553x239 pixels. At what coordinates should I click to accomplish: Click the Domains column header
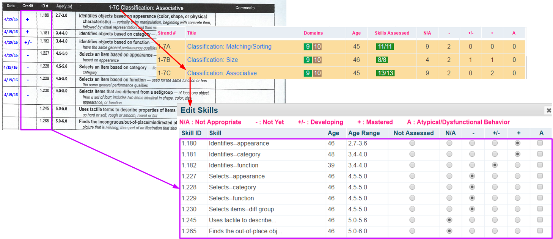(313, 33)
